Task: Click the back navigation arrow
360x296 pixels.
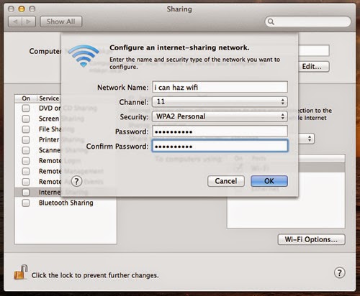Action: tap(15, 22)
